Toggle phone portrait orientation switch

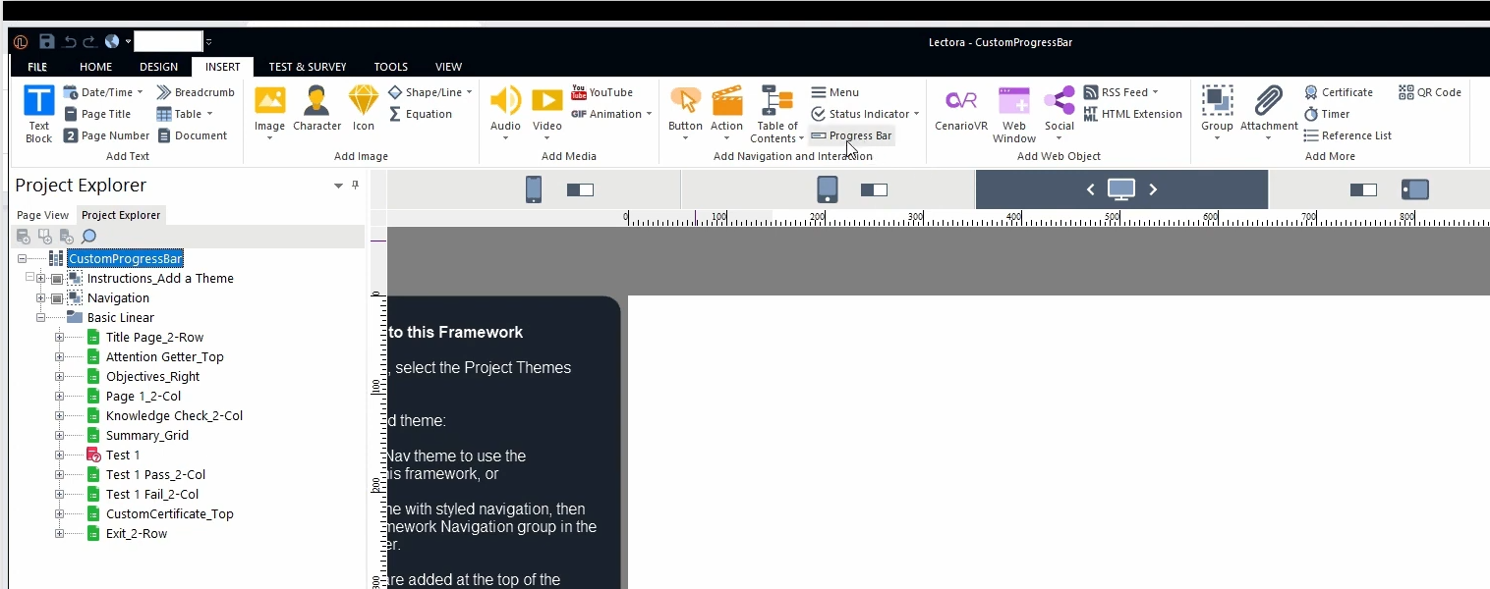point(580,189)
